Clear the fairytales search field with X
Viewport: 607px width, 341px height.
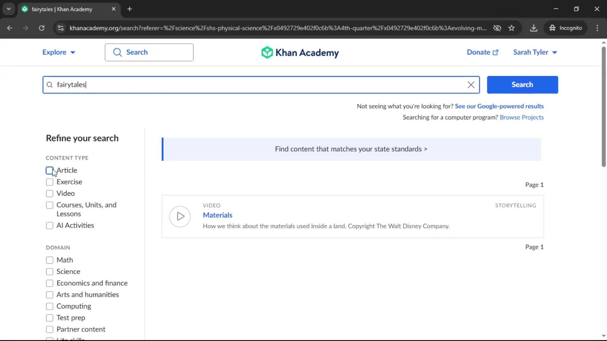click(x=471, y=85)
